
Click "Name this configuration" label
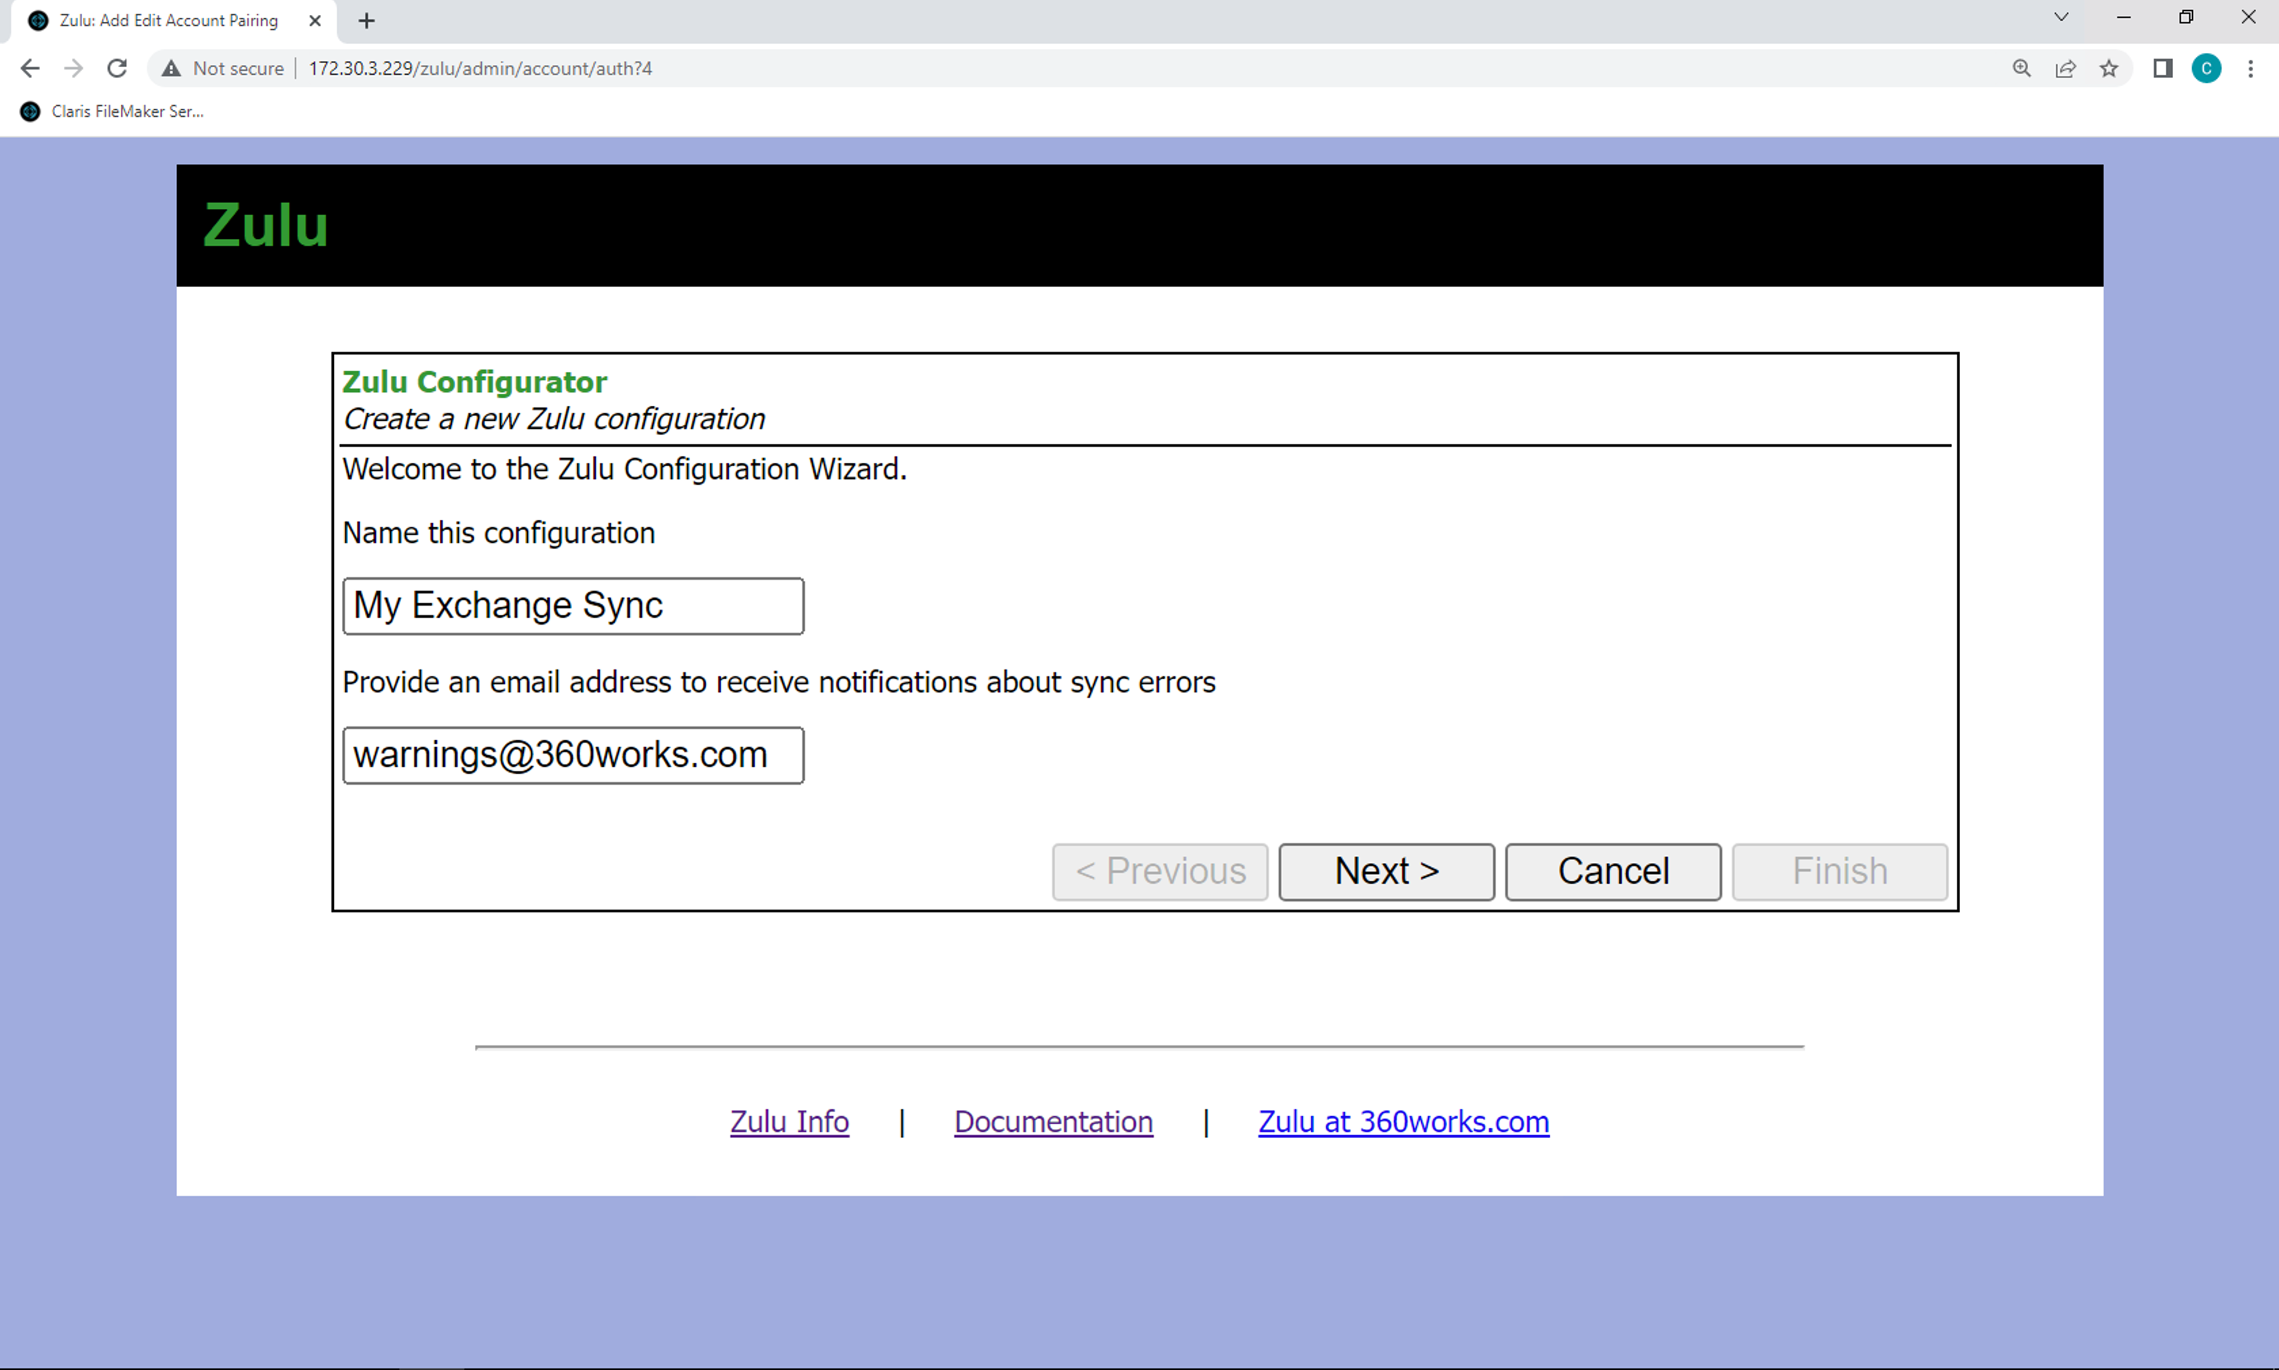click(x=498, y=533)
